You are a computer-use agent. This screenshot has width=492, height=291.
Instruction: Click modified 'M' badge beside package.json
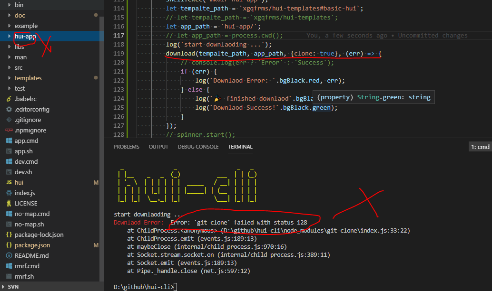96,245
